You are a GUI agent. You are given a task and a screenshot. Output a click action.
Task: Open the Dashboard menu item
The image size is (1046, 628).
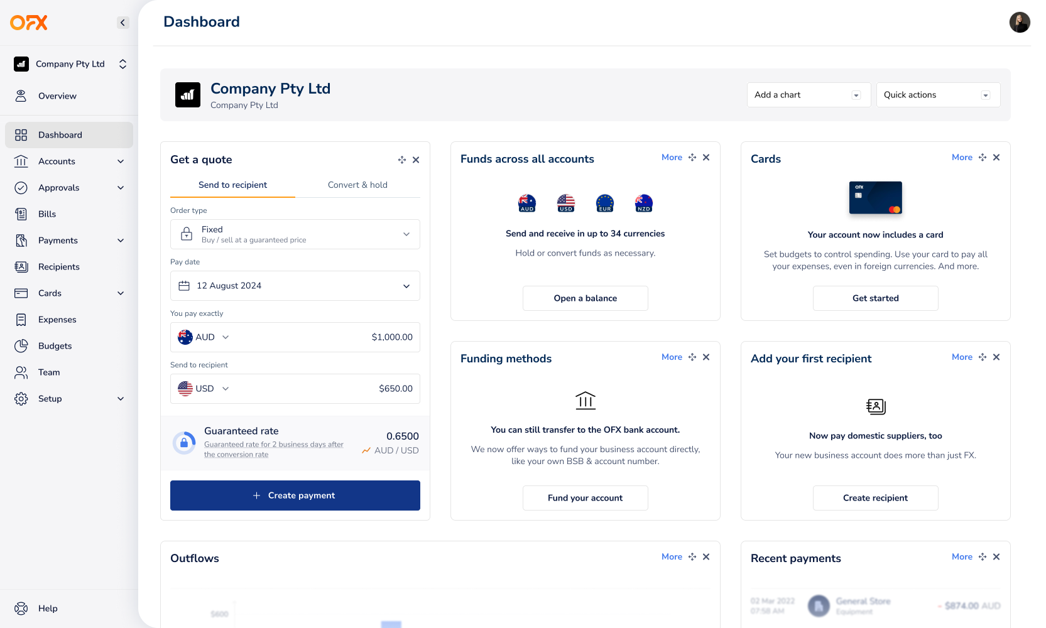[x=60, y=134]
